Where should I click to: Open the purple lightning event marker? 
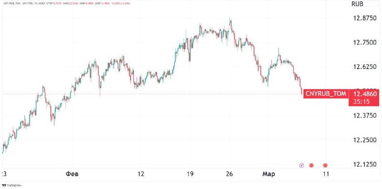[302, 166]
